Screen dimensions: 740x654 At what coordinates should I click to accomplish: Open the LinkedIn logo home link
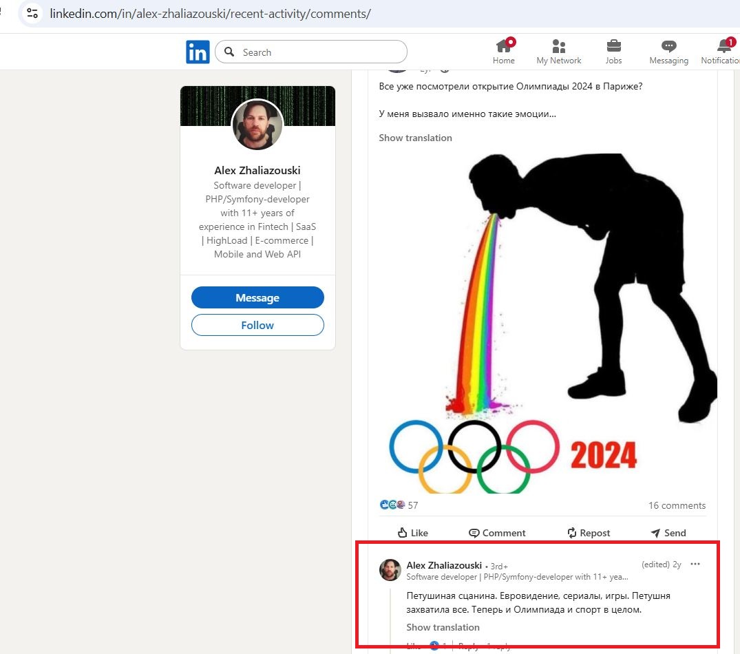198,52
